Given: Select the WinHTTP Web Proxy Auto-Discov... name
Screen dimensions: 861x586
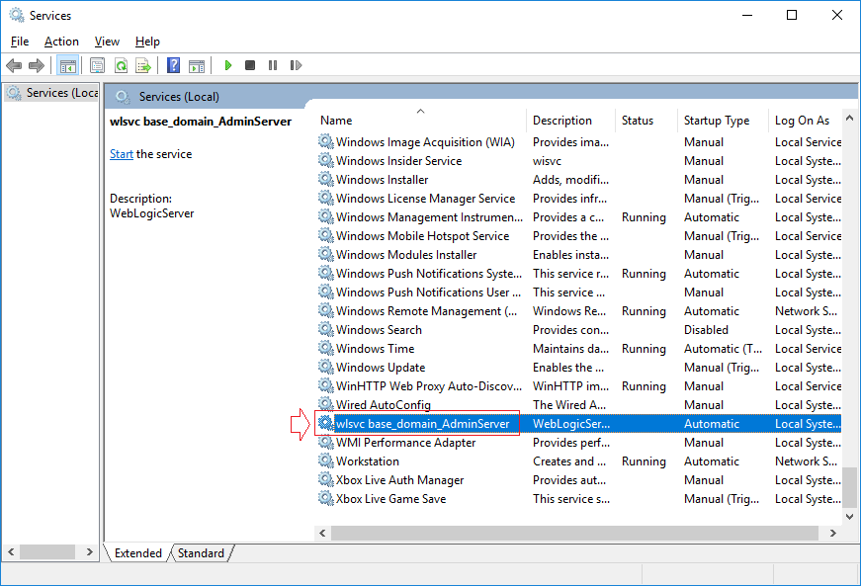Looking at the screenshot, I should [x=429, y=385].
